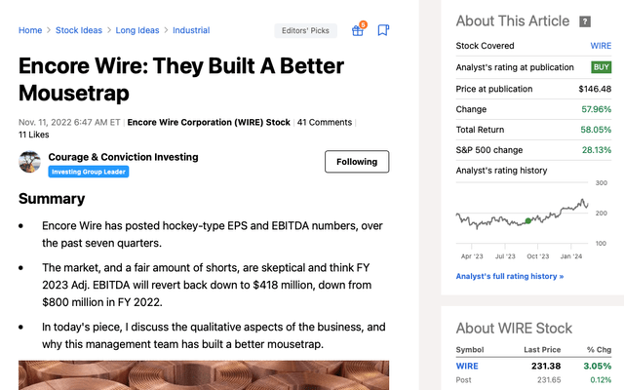The height and width of the screenshot is (390, 624).
Task: Toggle the Following button for the author
Action: 357,162
